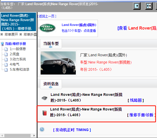Open tree item 2:底盘

(x=15, y=54)
